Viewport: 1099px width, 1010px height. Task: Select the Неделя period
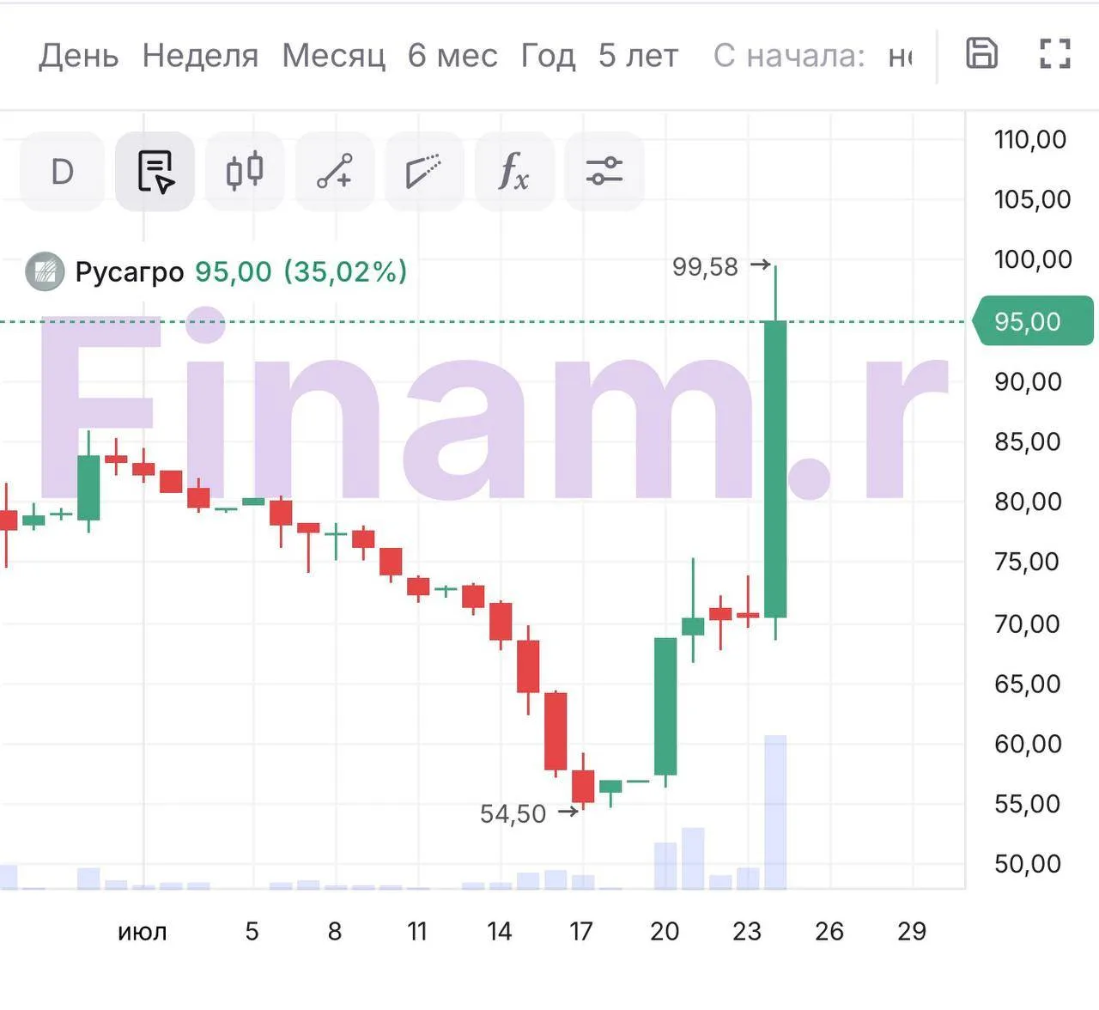pos(200,56)
